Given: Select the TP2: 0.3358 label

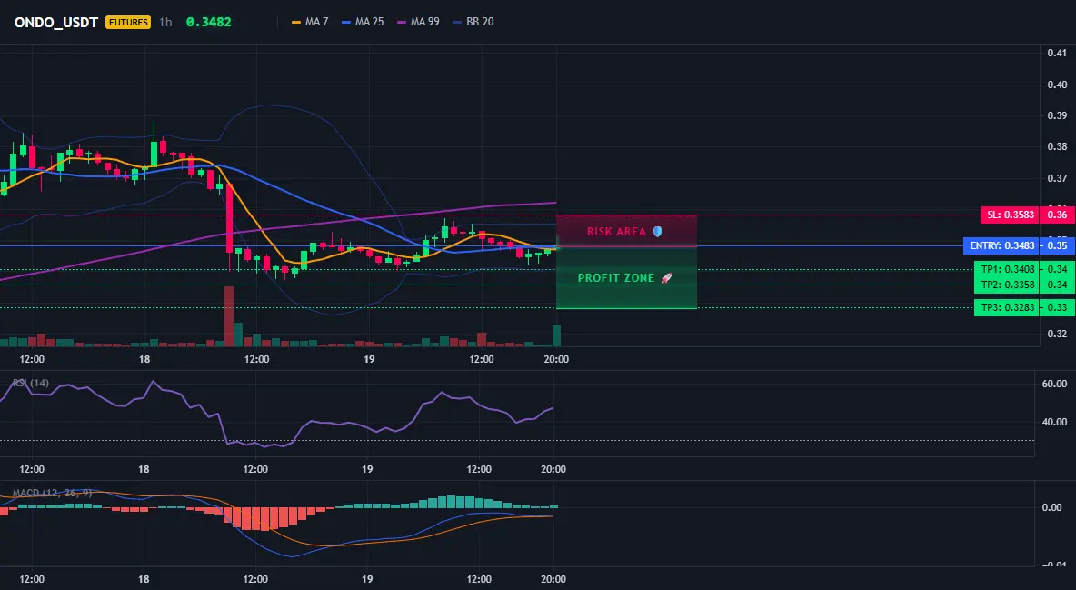Looking at the screenshot, I should pyautogui.click(x=1007, y=285).
